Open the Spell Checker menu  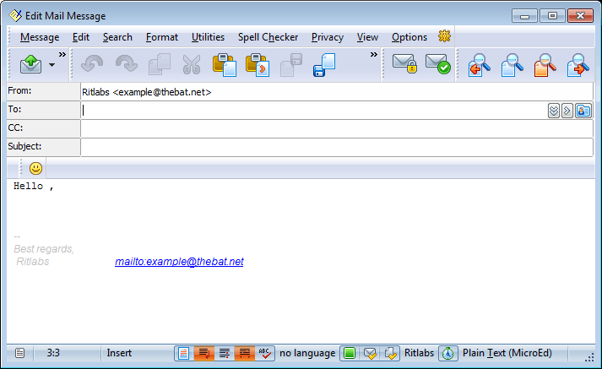click(268, 37)
